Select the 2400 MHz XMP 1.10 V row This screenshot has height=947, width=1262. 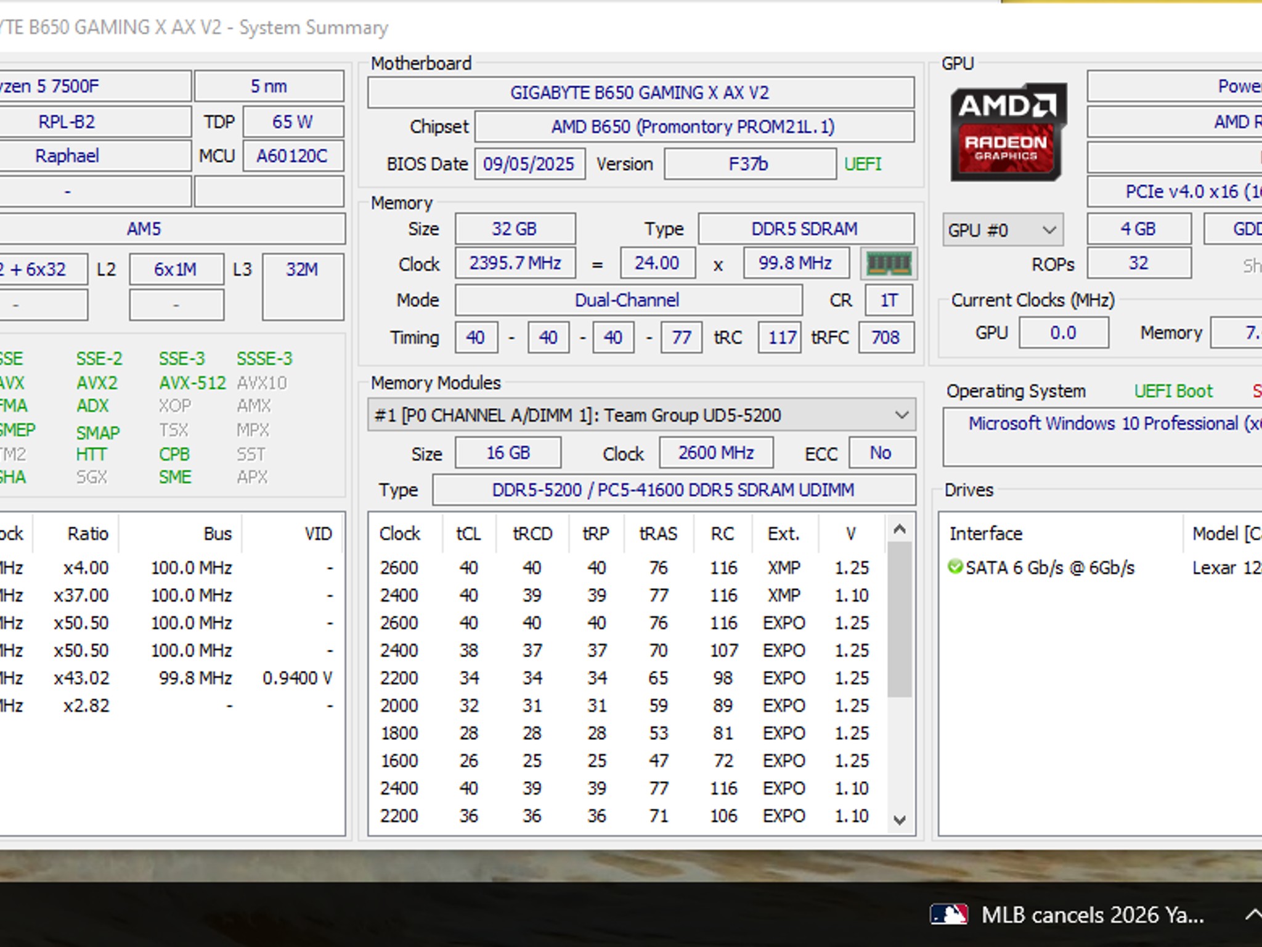click(x=627, y=595)
